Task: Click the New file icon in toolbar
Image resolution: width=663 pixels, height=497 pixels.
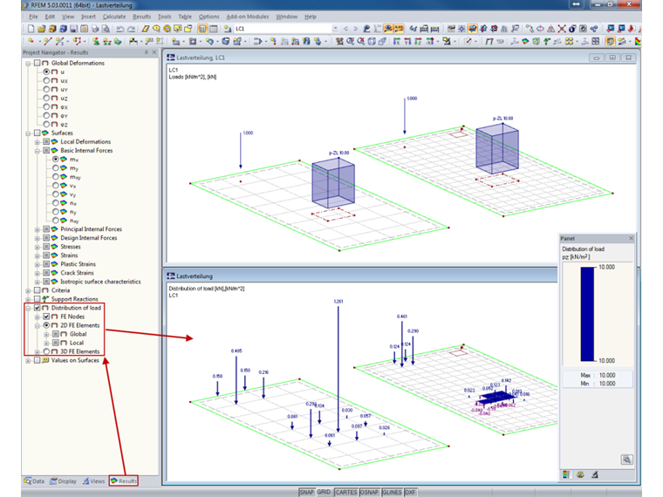Action: tap(29, 28)
